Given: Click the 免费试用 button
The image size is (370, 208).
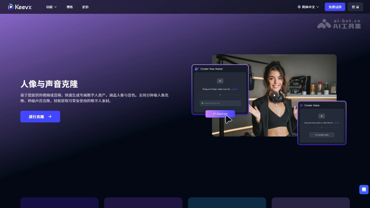Looking at the screenshot, I should [335, 6].
